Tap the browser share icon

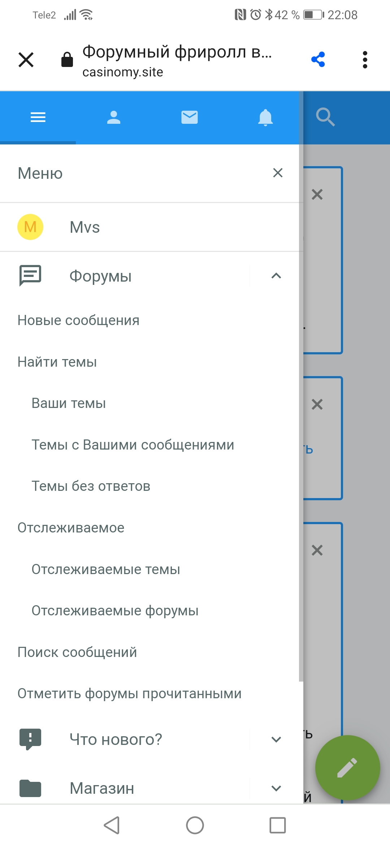pyautogui.click(x=318, y=60)
